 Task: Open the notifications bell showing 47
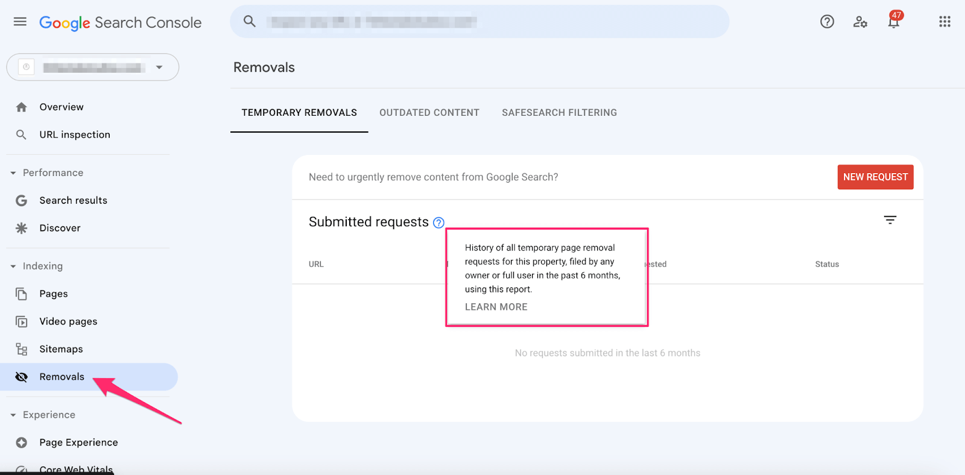894,21
